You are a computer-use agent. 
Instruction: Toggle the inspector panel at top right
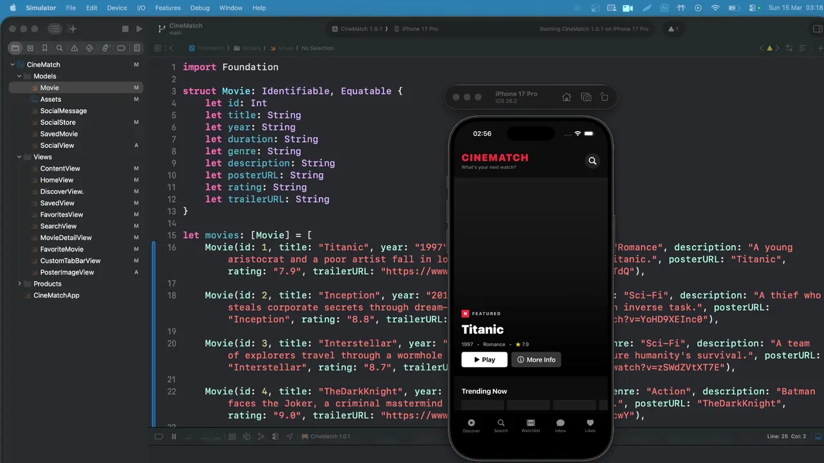point(818,29)
